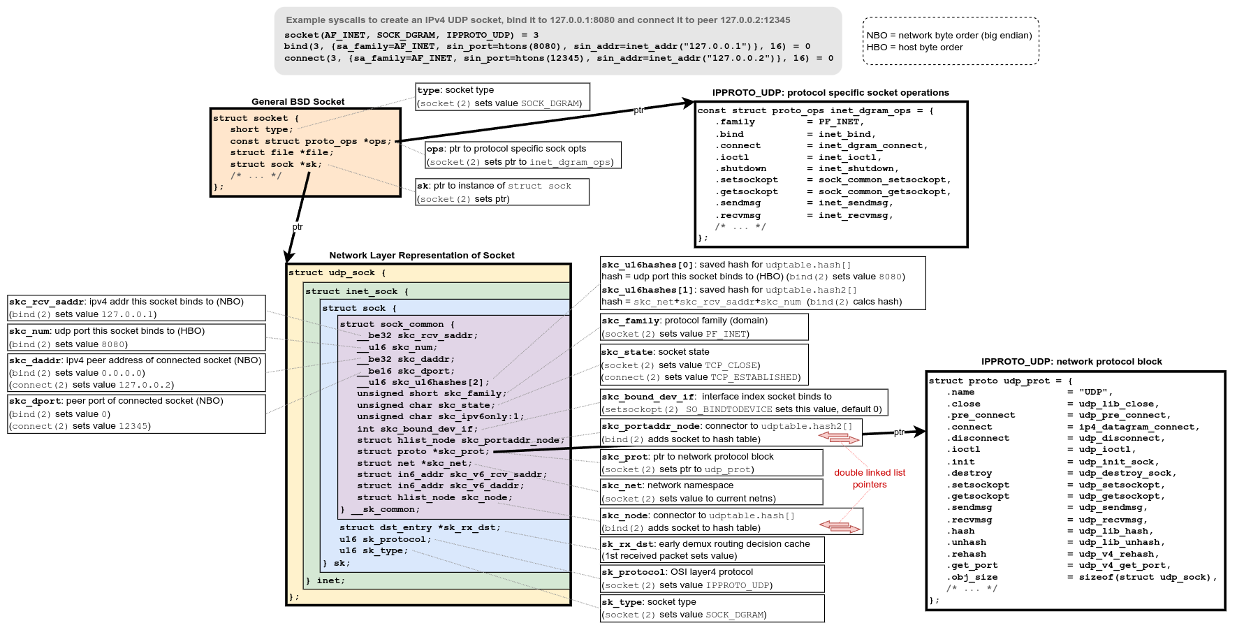
Task: Select the NBO/HBO legend dashed box
Action: (950, 41)
